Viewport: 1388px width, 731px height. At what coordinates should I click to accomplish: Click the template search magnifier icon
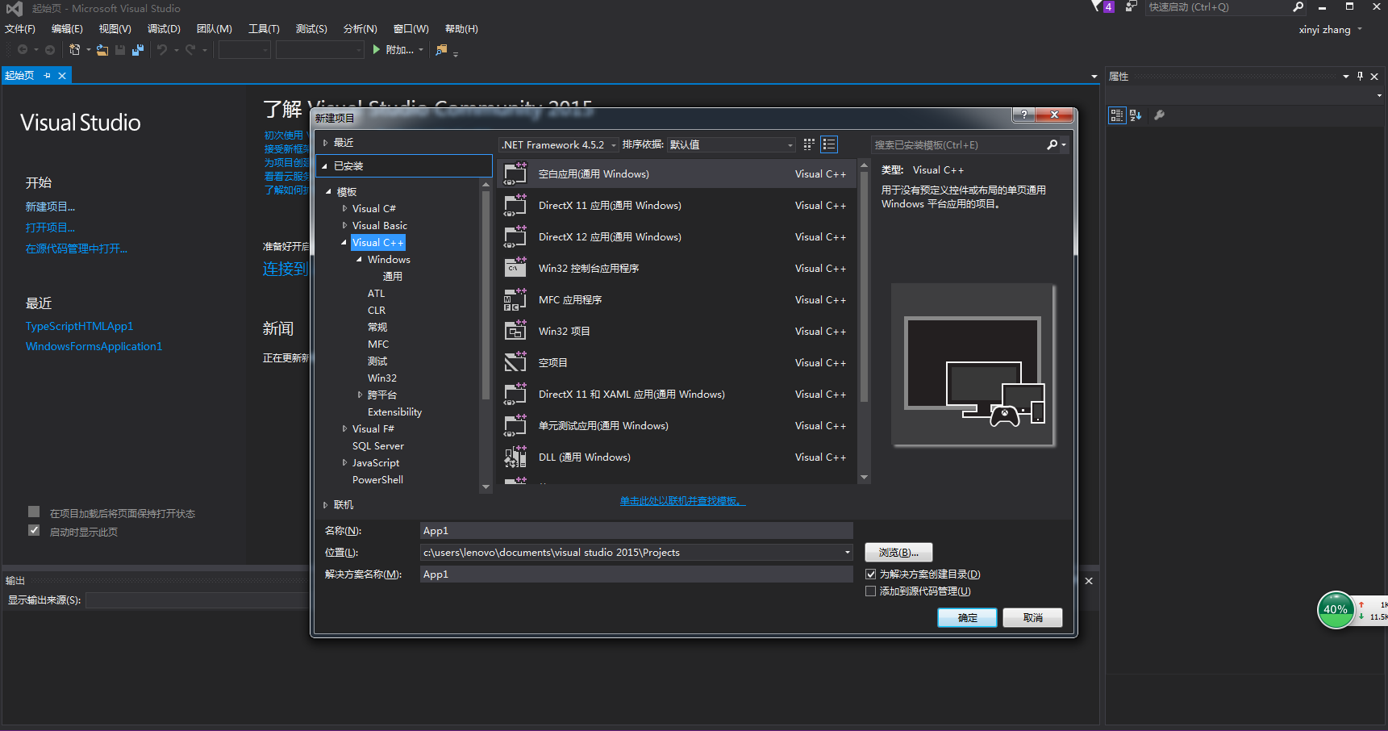[1052, 144]
